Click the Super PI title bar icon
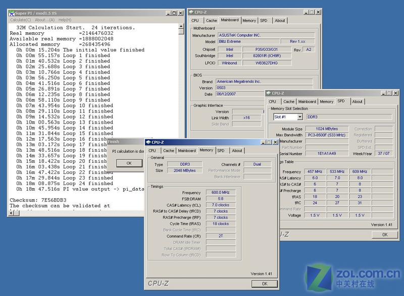The height and width of the screenshot is (296, 404). point(12,13)
